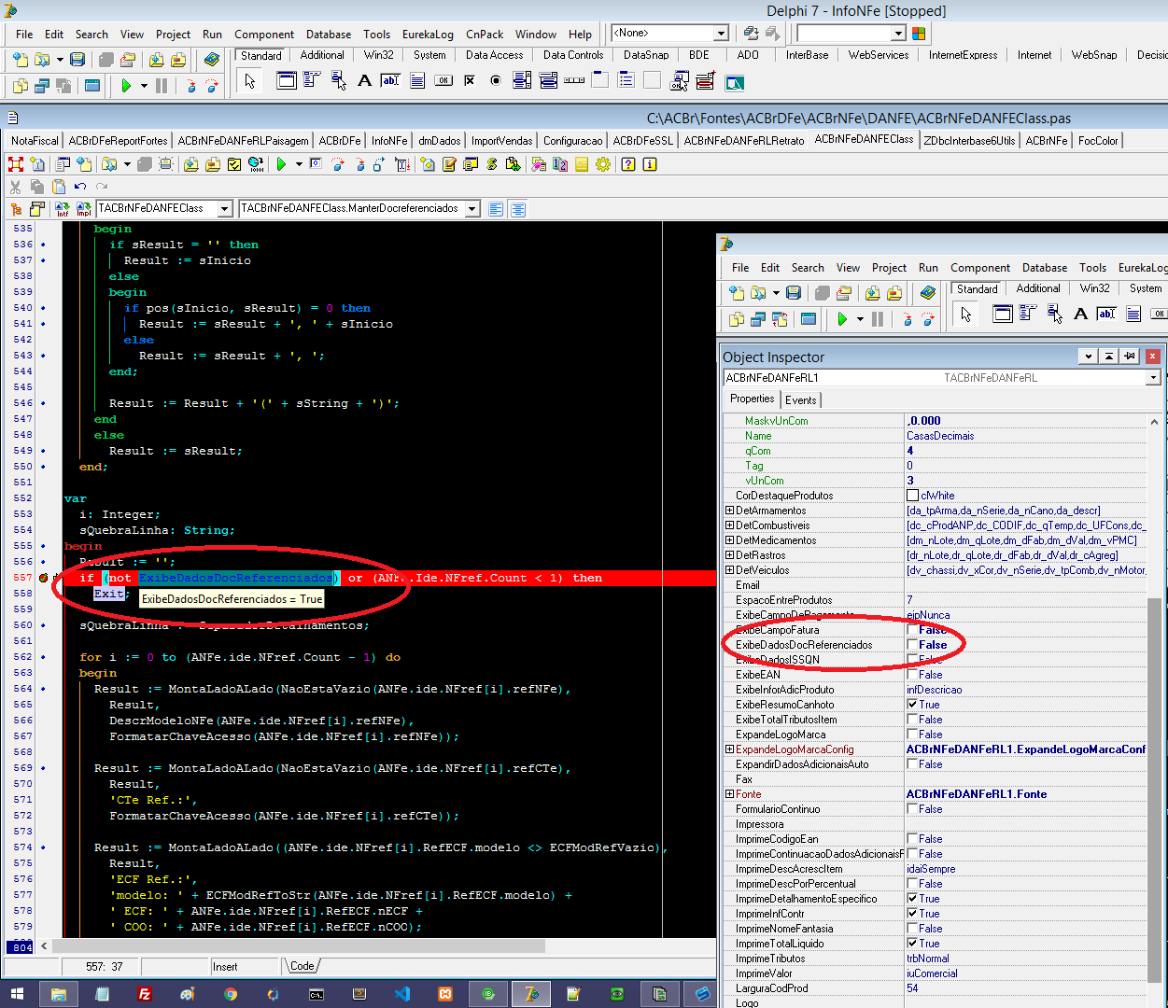The height and width of the screenshot is (1008, 1168).
Task: Click the Trace Into icon in main toolbar
Action: (x=191, y=86)
